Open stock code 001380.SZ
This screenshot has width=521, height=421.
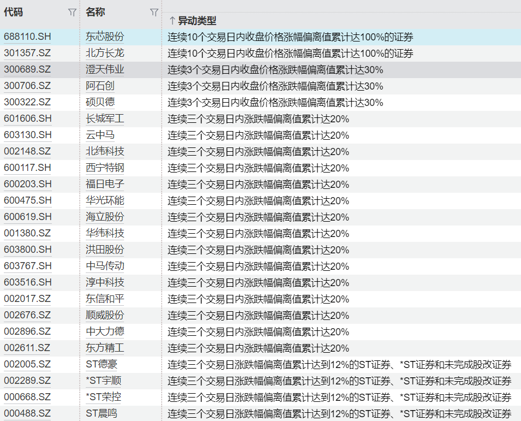pyautogui.click(x=27, y=233)
